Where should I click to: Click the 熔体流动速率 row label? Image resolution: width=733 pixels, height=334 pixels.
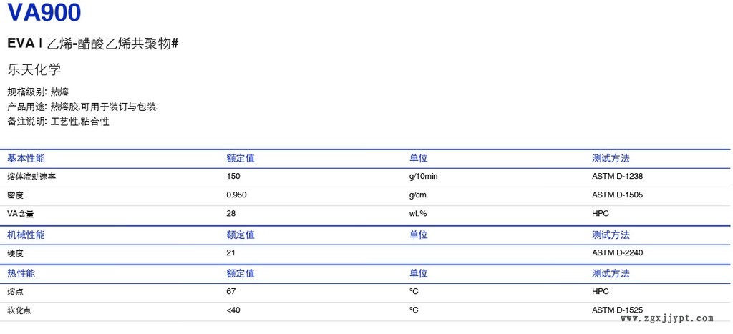(x=31, y=177)
